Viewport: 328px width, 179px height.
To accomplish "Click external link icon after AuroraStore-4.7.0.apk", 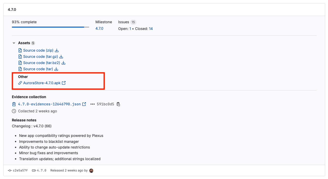I will pyautogui.click(x=64, y=83).
